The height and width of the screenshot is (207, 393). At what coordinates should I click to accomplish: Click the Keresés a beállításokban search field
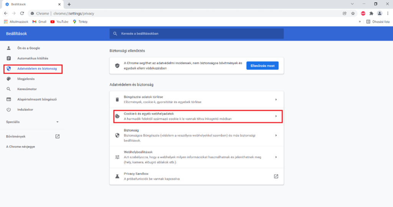[196, 34]
